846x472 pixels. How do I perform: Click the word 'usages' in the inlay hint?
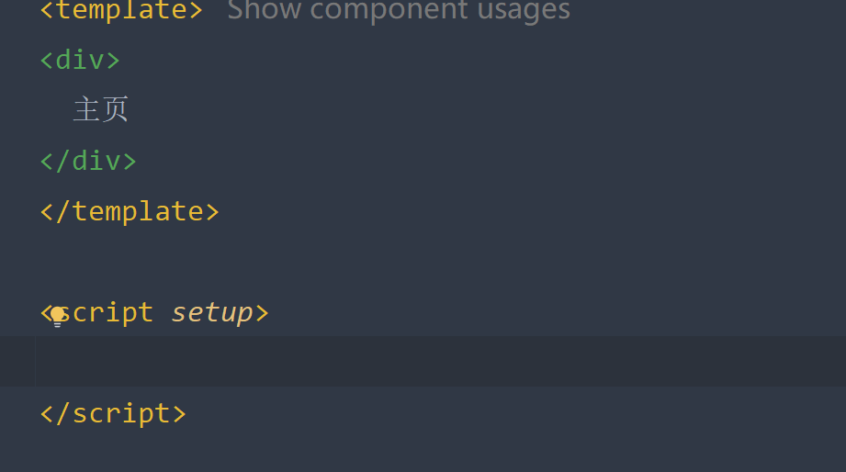pyautogui.click(x=524, y=11)
